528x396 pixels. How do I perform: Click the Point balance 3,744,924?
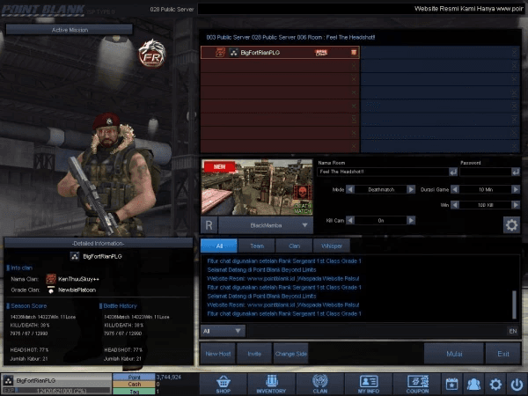click(x=168, y=377)
